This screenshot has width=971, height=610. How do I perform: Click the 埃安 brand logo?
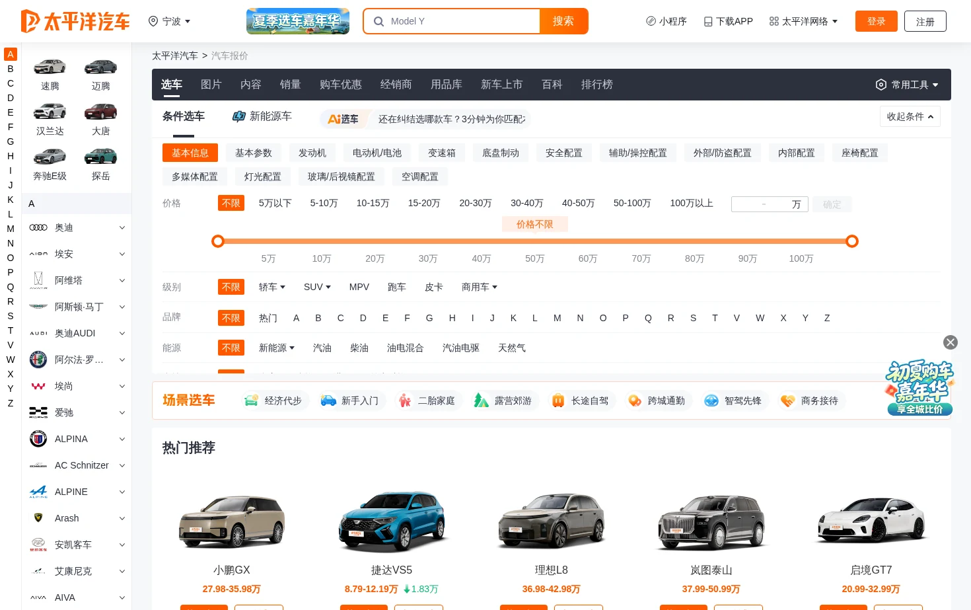tap(38, 254)
